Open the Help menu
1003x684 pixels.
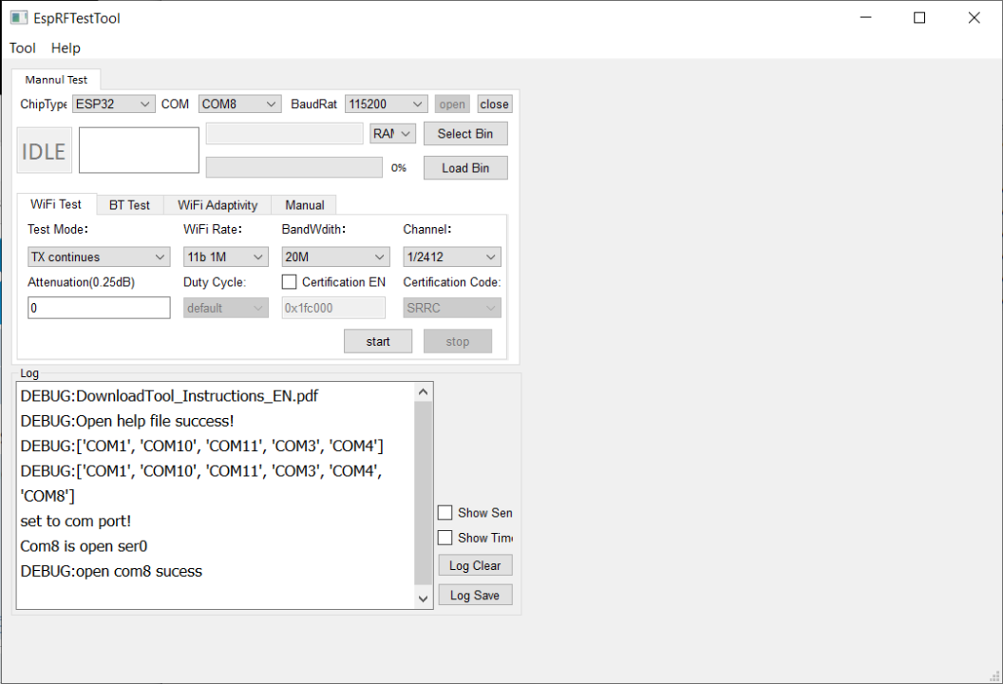click(66, 48)
